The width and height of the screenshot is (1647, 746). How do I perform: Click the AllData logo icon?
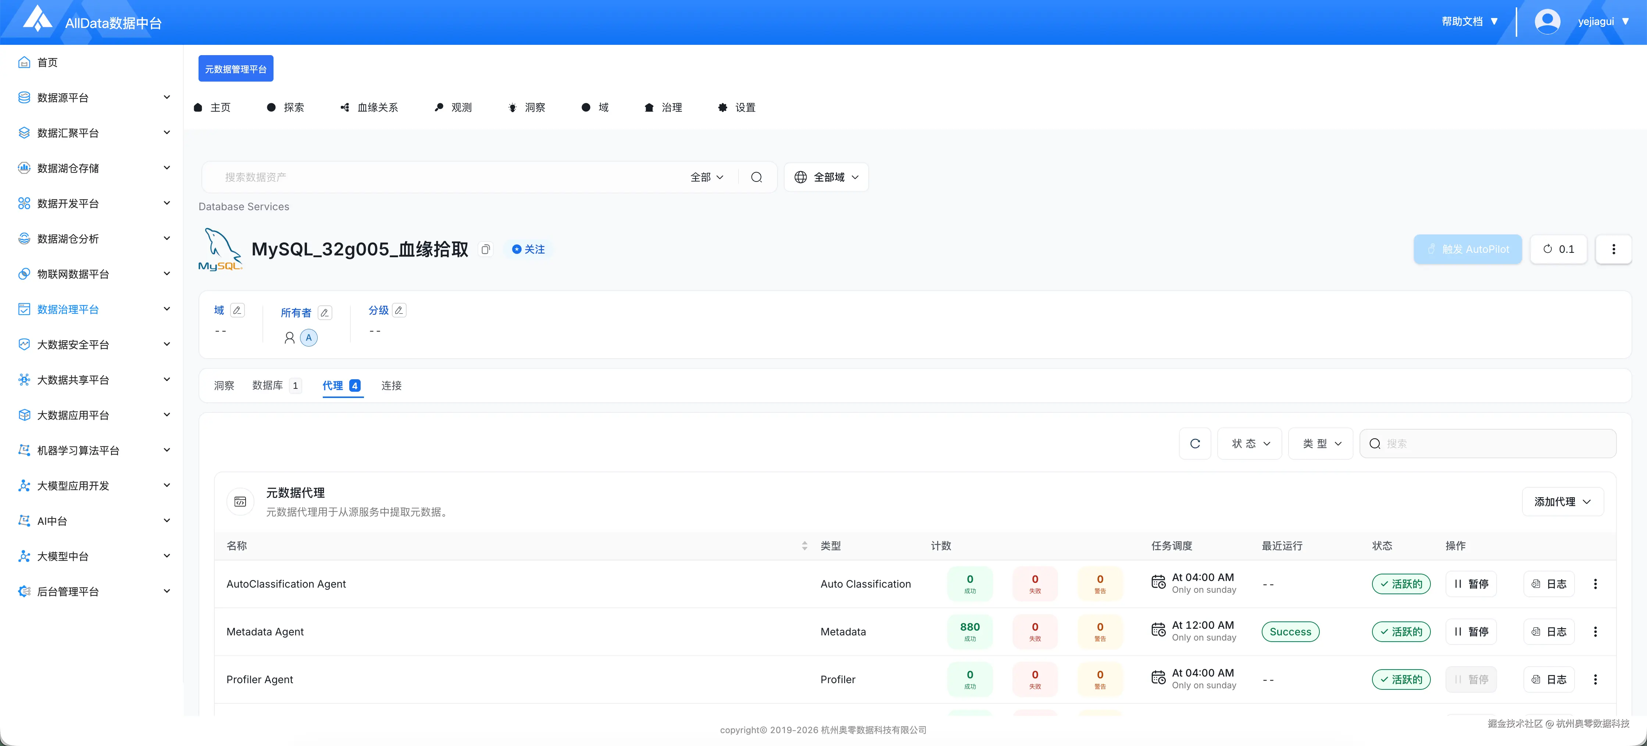coord(38,19)
